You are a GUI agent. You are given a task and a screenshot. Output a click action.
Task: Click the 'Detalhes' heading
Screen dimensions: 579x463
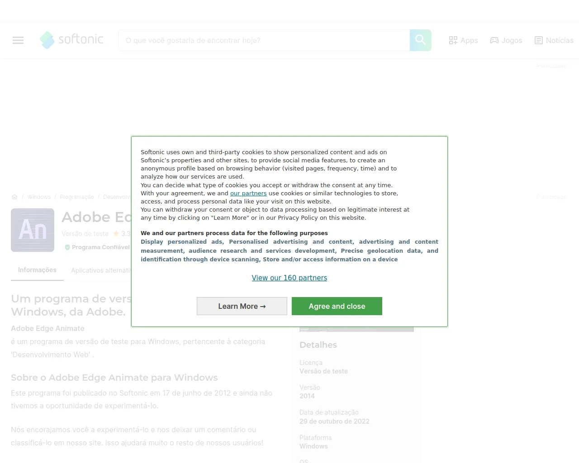(318, 345)
